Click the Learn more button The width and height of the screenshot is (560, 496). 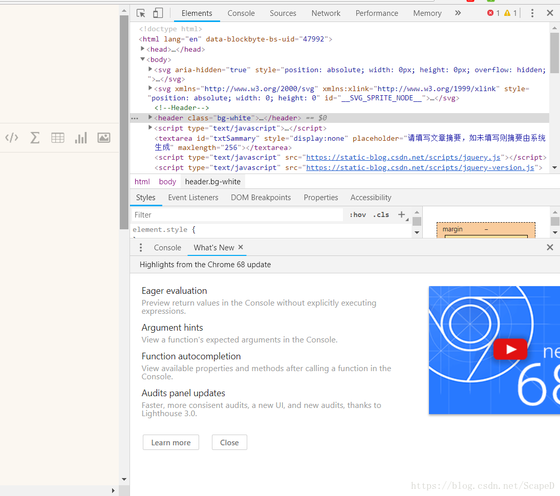(x=170, y=443)
